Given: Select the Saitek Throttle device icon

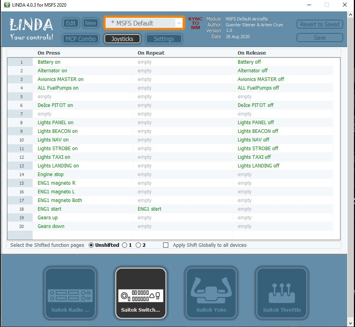Looking at the screenshot, I should click(x=282, y=293).
